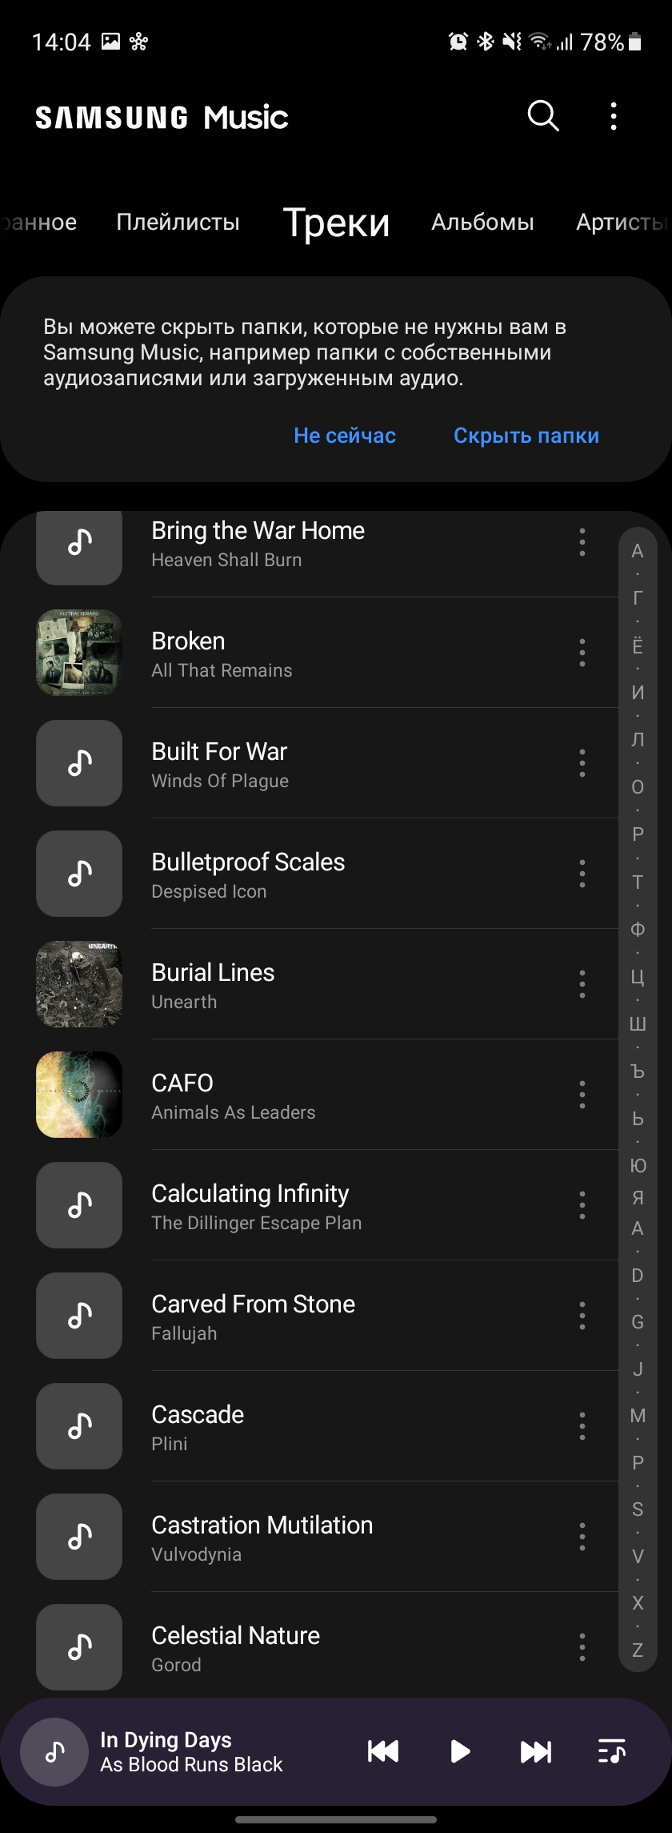Jump to letter S in index scroller

pyautogui.click(x=638, y=1509)
